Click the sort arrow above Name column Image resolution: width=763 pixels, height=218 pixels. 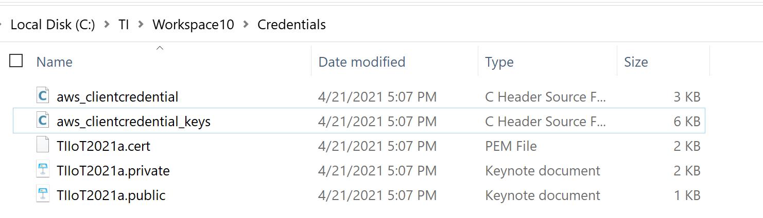[160, 48]
